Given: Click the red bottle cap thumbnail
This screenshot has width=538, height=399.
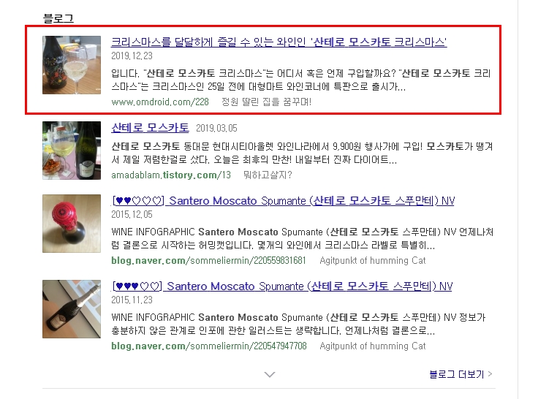Looking at the screenshot, I should 72,224.
